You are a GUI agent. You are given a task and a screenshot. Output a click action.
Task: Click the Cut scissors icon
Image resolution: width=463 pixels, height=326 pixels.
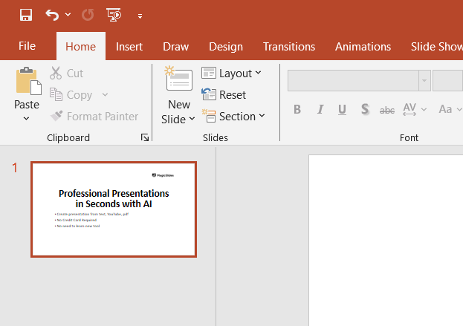click(x=56, y=74)
